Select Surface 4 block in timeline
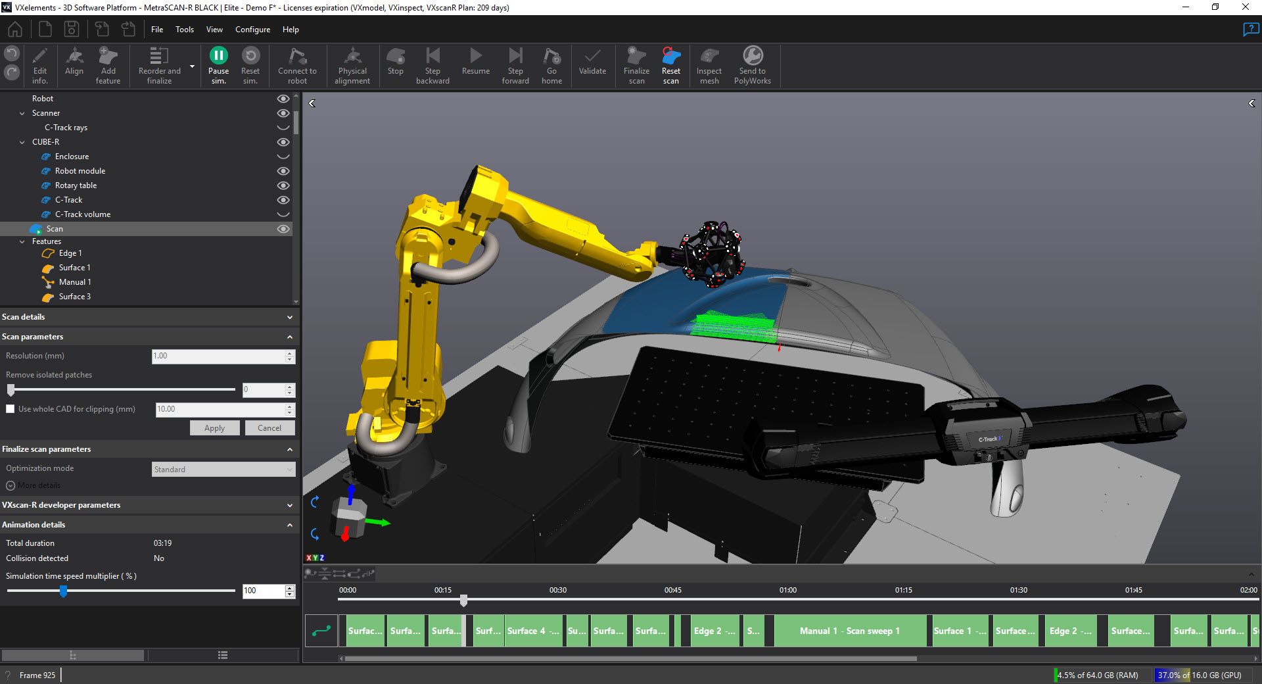 click(534, 631)
